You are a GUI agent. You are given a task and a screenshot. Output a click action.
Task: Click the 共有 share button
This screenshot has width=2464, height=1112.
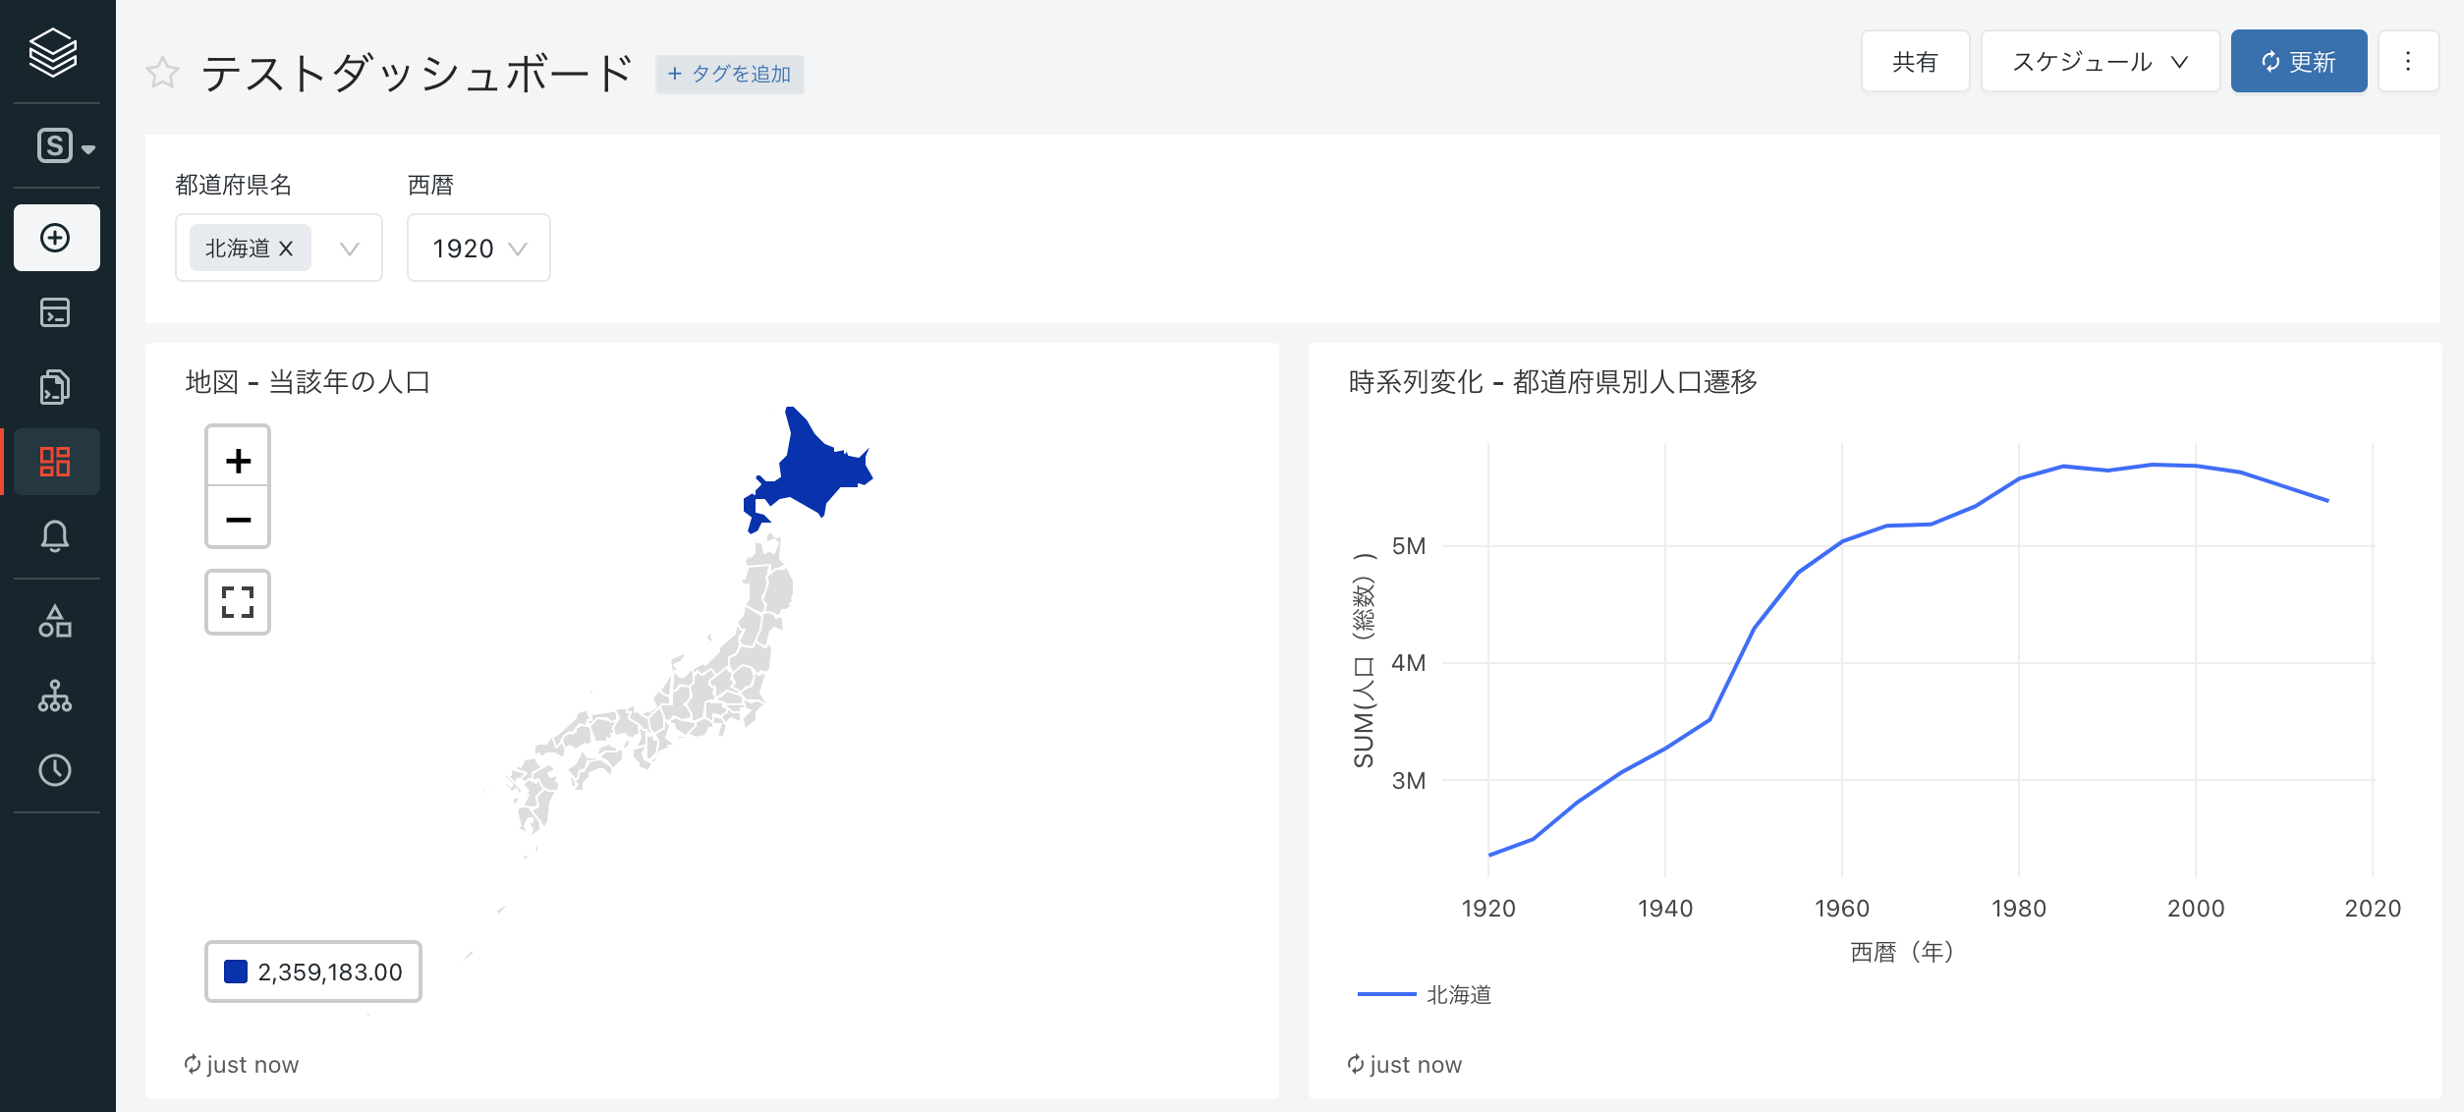tap(1914, 62)
